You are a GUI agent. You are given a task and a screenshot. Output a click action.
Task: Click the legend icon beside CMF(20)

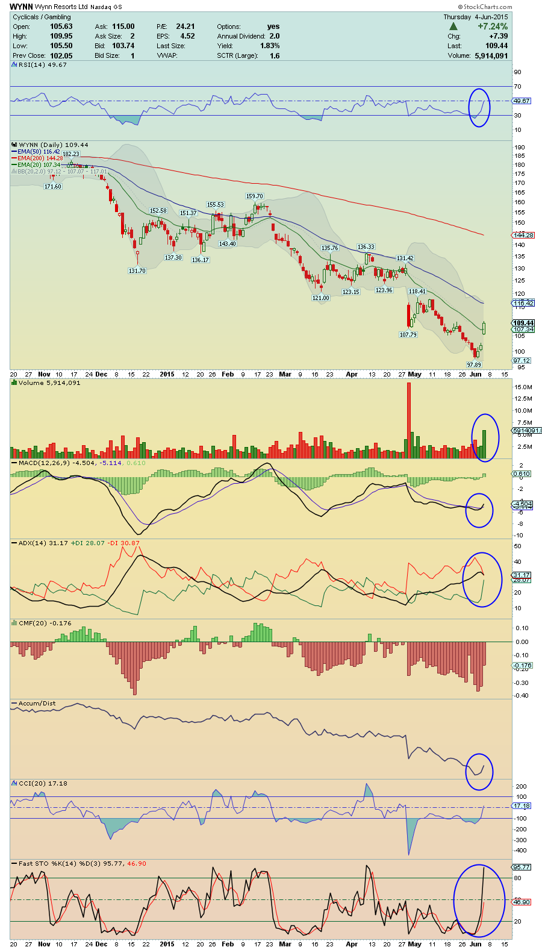coord(14,623)
